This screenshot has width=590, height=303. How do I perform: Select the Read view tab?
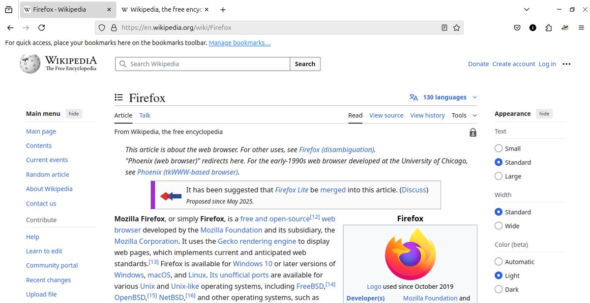[355, 115]
